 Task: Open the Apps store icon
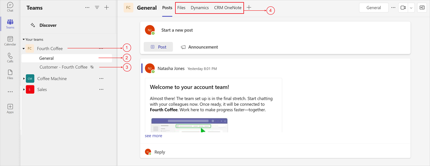pos(10,109)
